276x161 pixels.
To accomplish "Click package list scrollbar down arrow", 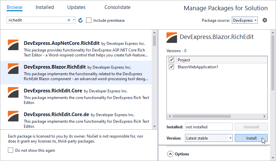I will point(154,126).
